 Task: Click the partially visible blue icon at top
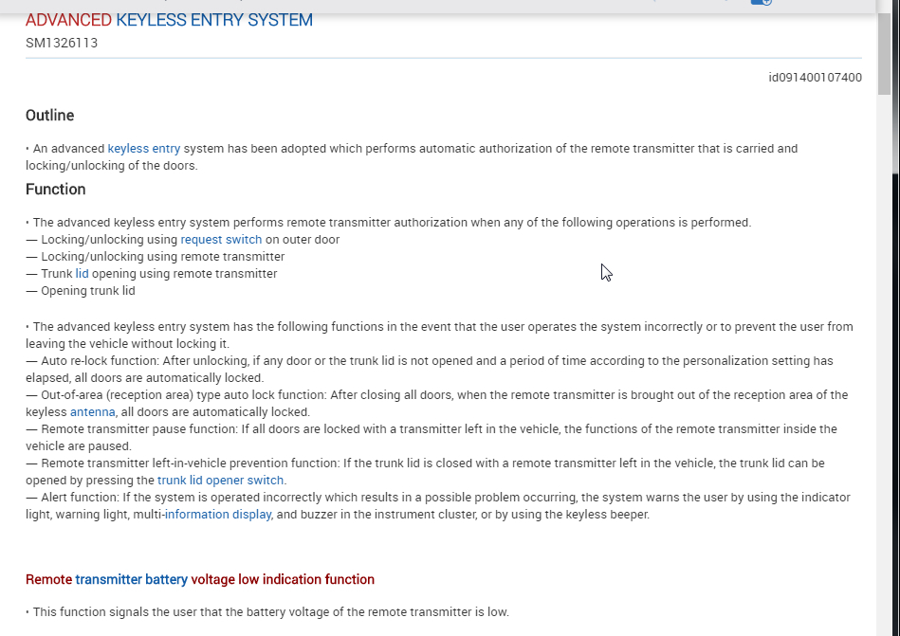762,2
